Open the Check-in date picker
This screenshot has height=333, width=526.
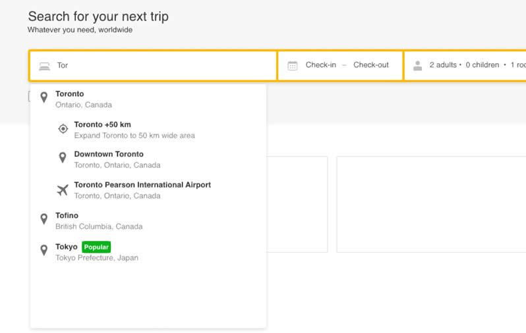(320, 65)
